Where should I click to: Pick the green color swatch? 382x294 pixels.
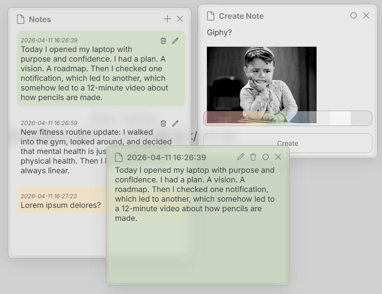(x=277, y=118)
